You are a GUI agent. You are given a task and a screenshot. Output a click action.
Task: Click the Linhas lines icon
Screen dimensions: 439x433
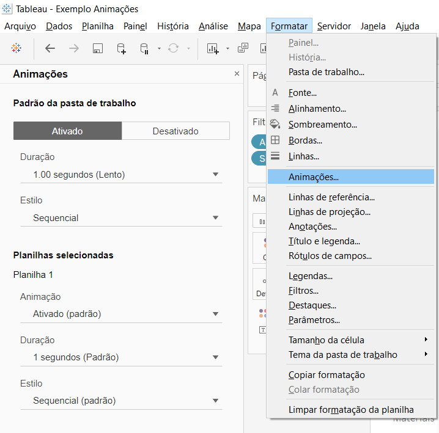pos(275,156)
